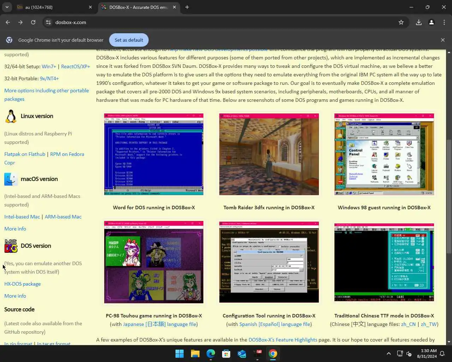Image resolution: width=452 pixels, height=362 pixels.
Task: Open zh_CN Chinese language file link
Action: (408, 324)
